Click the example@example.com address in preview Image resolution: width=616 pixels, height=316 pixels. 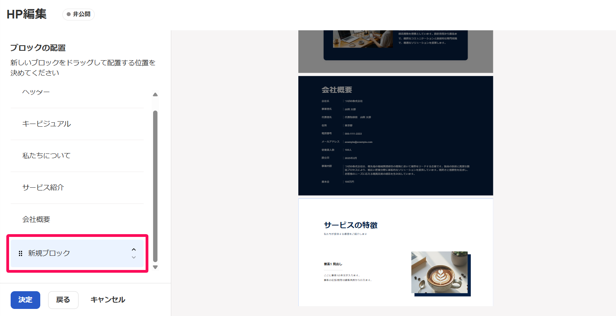click(358, 142)
